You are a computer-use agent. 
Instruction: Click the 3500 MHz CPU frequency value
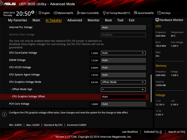pyautogui.click(x=161, y=36)
